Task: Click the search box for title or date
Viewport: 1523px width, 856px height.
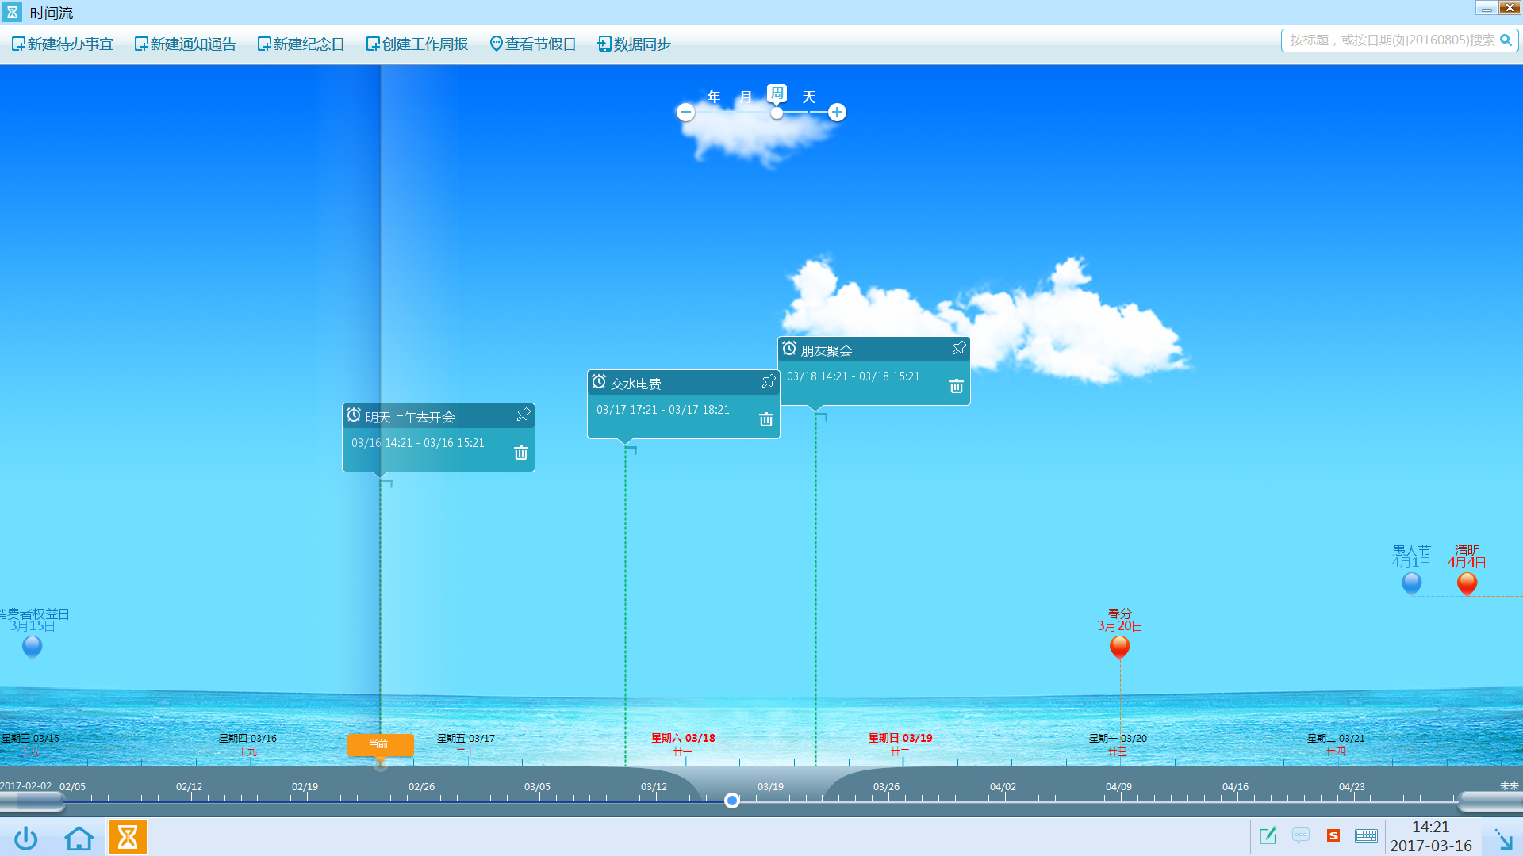Action: [1391, 40]
